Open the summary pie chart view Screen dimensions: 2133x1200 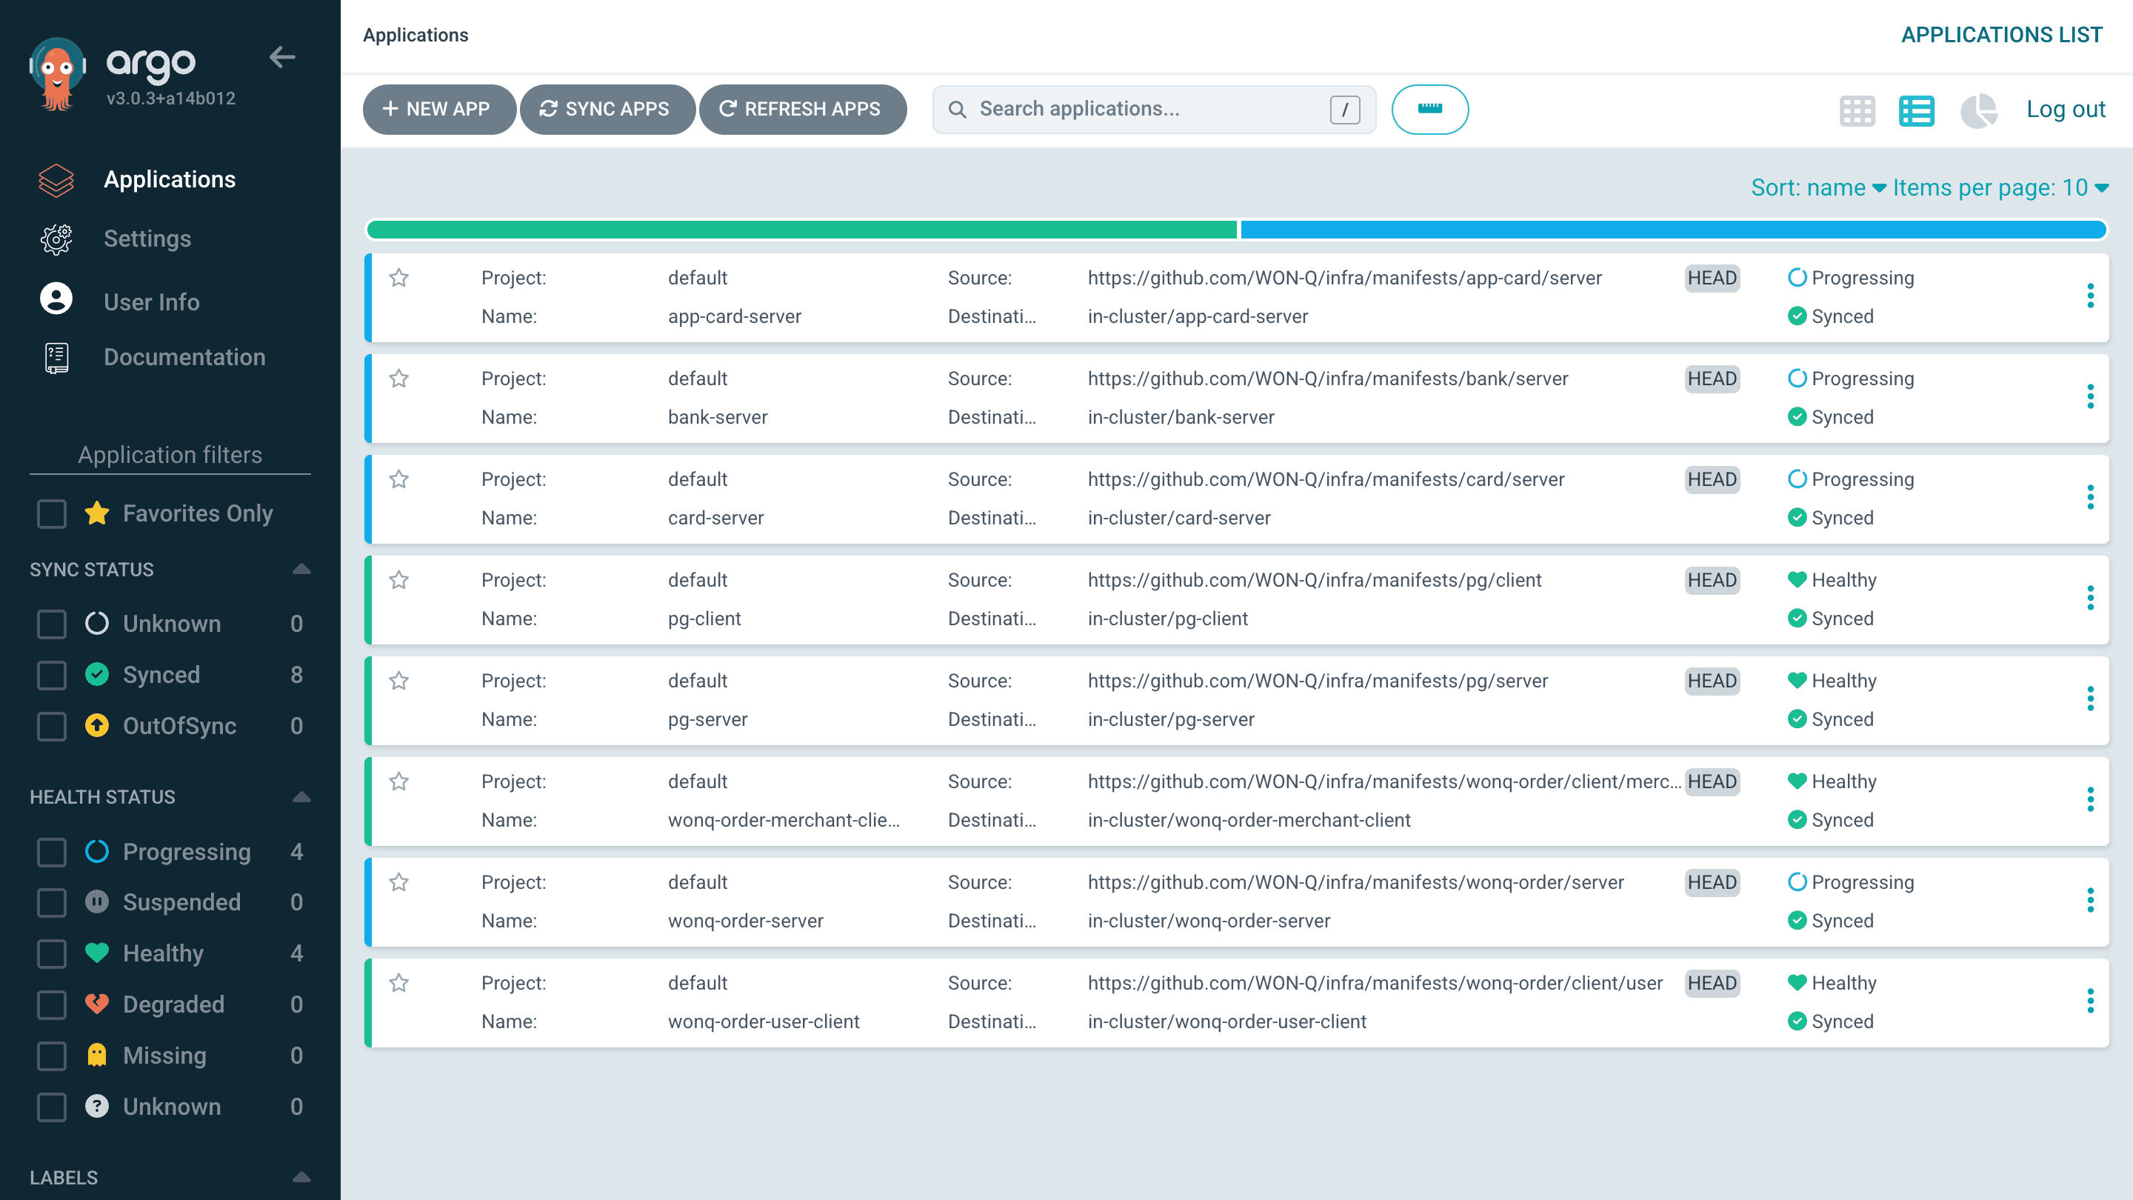tap(1978, 110)
